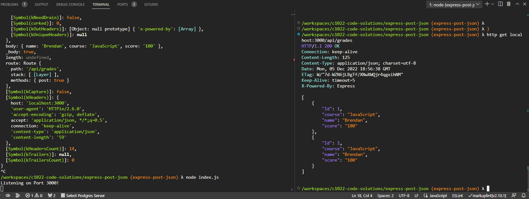Click the 'Date: Mon, 05 Dec 2022' line
This screenshot has width=529, height=199.
346,69
